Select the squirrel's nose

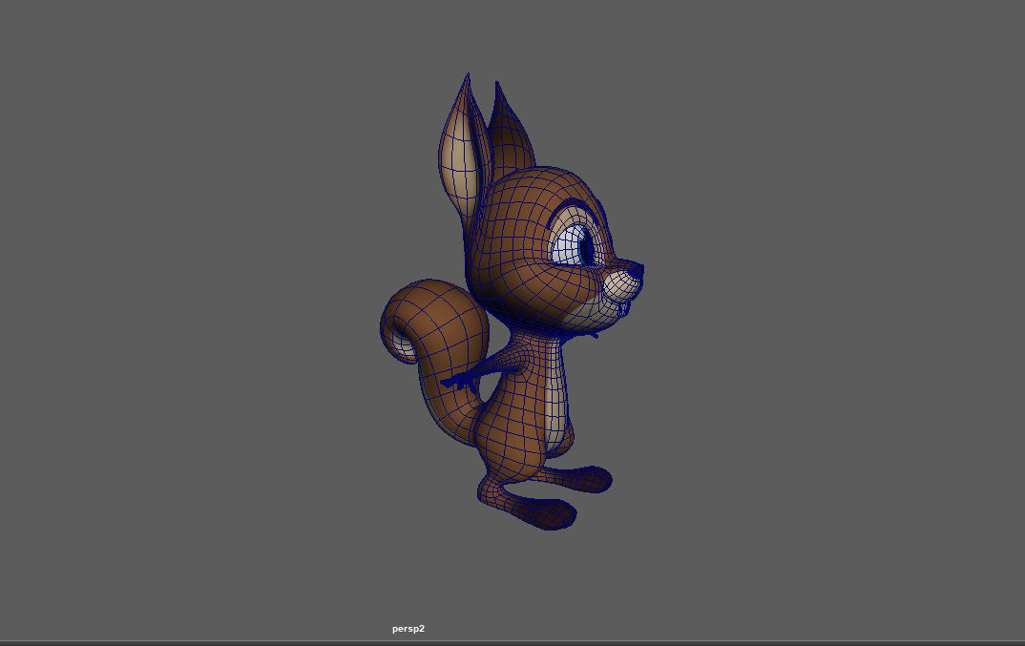click(635, 269)
